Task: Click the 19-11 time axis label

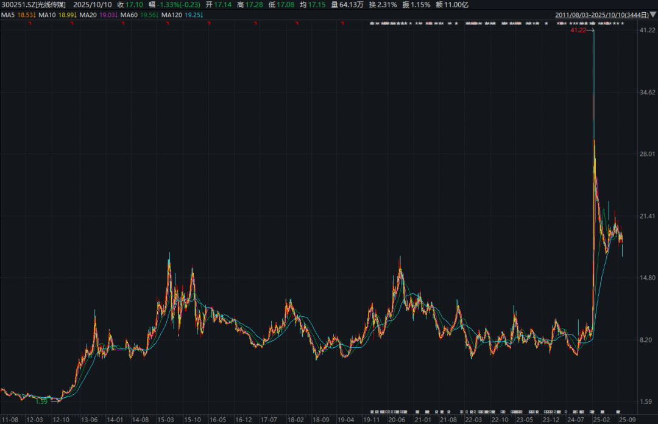Action: (x=371, y=420)
